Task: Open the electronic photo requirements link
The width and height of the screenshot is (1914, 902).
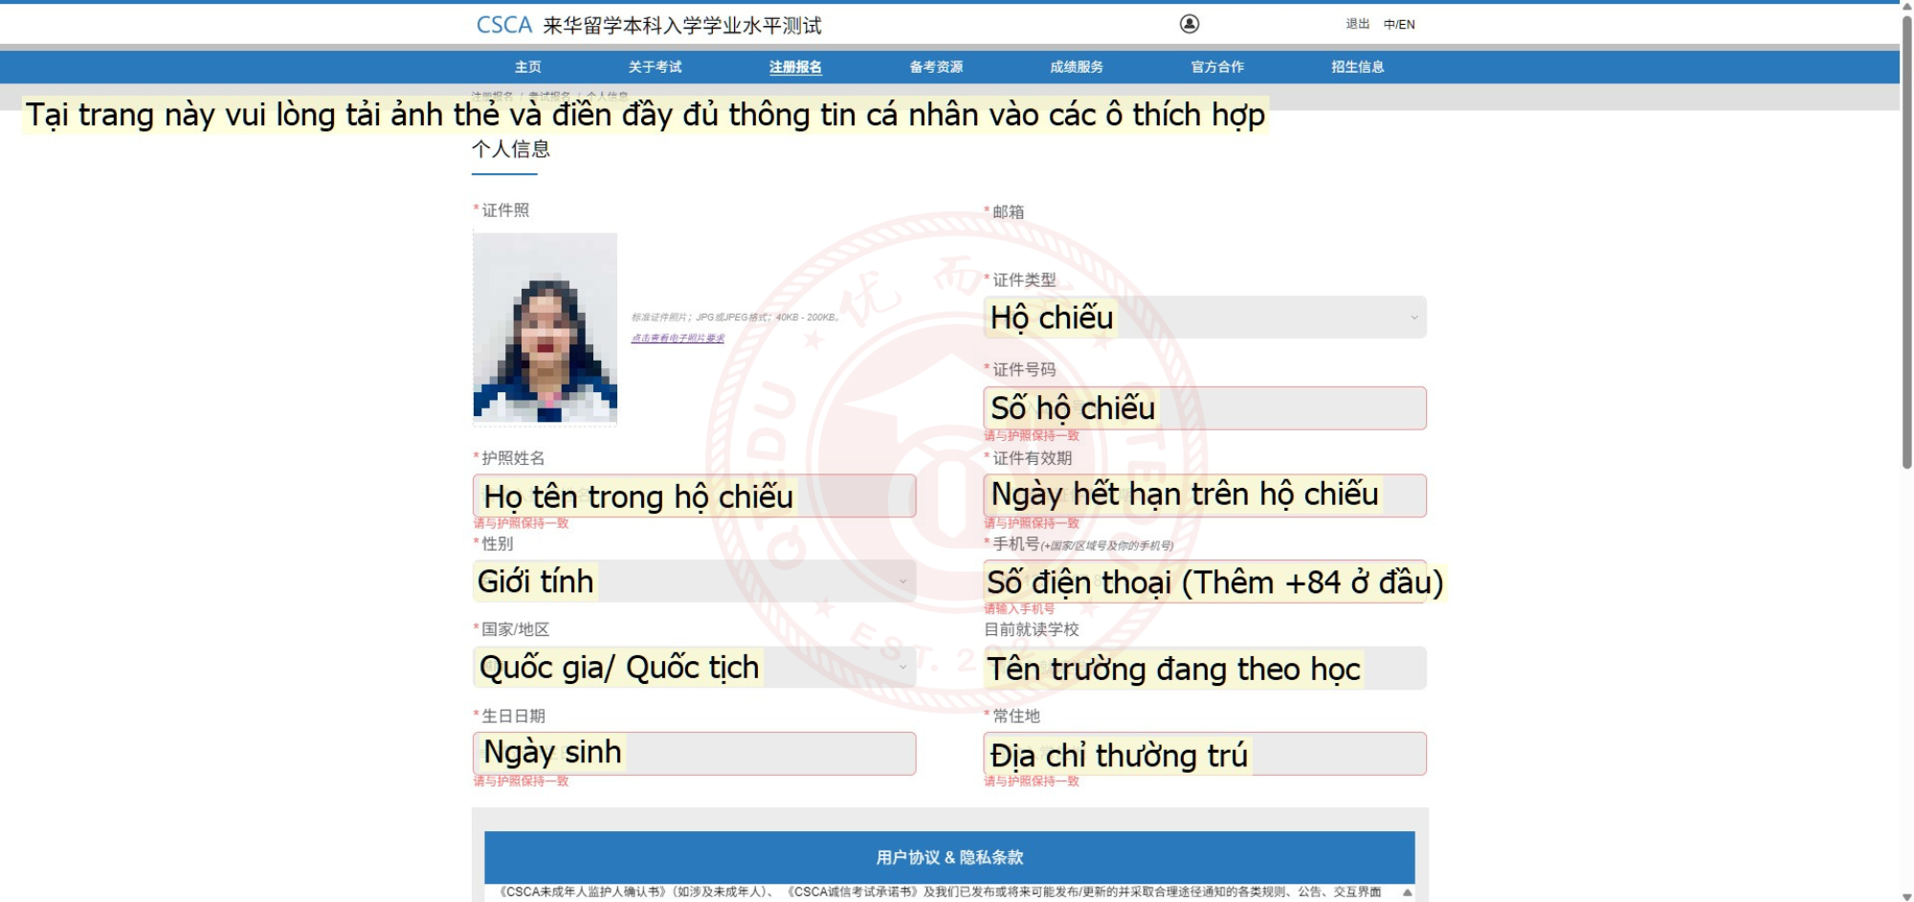Action: click(x=678, y=339)
